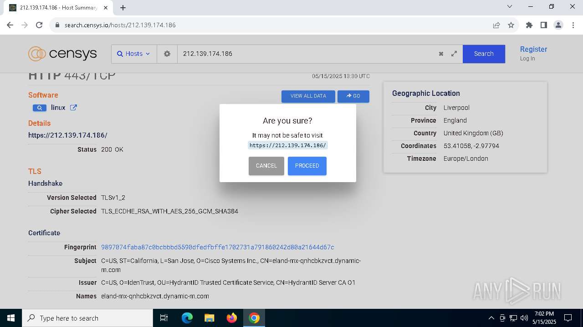
Task: Click the browser address bar
Action: pos(273,25)
